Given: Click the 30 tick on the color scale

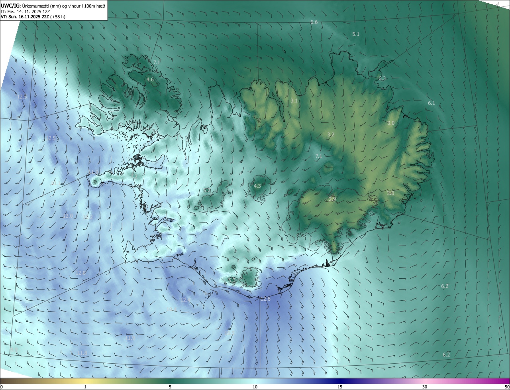Looking at the screenshot, I should pyautogui.click(x=425, y=387).
